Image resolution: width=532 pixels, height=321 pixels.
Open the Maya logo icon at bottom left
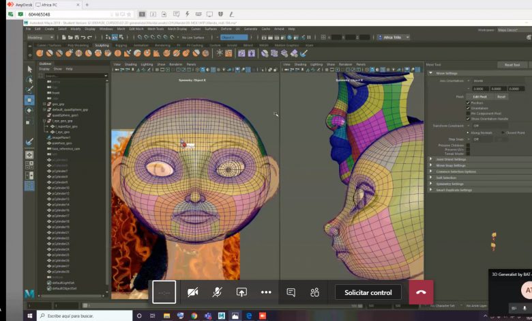(x=29, y=294)
